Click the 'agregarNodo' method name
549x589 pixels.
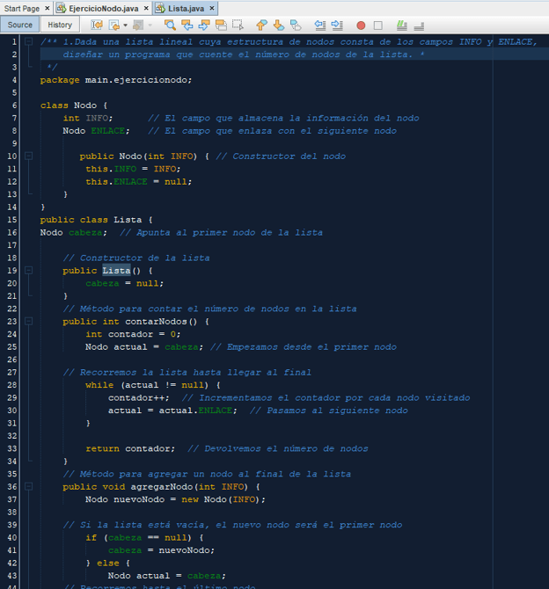[162, 487]
